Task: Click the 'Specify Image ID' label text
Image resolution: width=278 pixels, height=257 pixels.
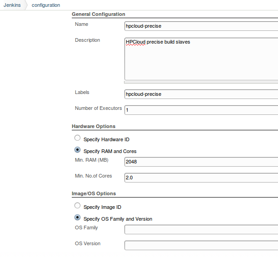Action: [102, 207]
